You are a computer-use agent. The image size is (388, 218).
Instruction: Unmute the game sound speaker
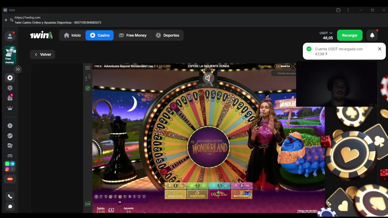[208, 78]
